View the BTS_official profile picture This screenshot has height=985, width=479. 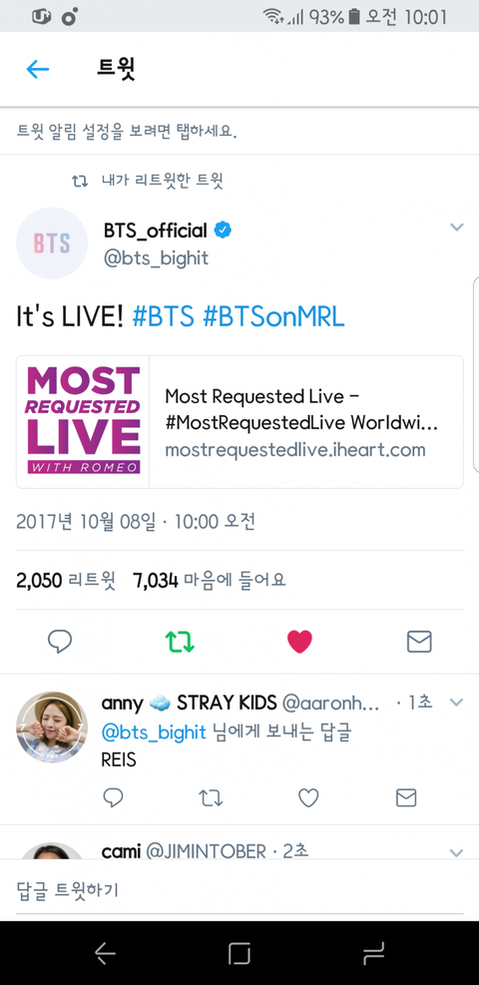click(x=52, y=244)
